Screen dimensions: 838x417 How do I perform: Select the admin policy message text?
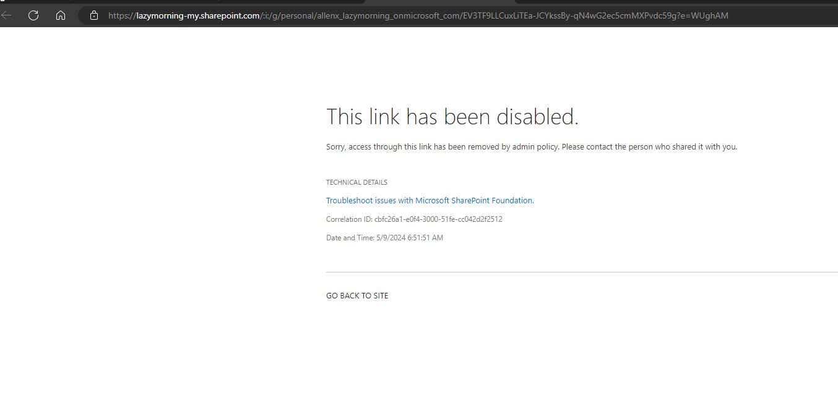(531, 146)
